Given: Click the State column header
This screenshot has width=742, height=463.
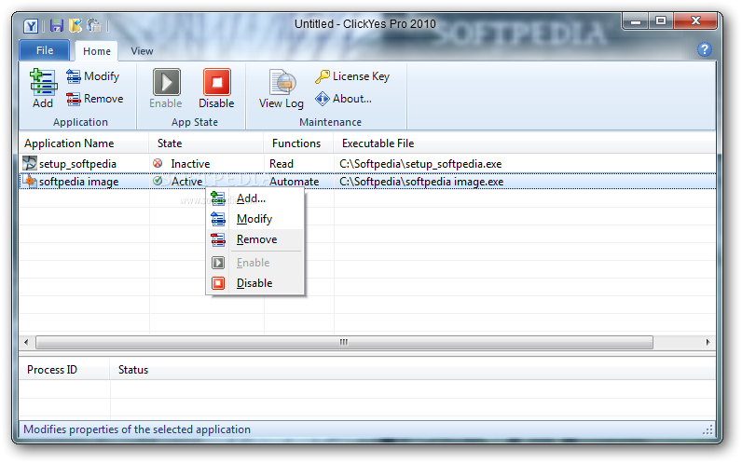Looking at the screenshot, I should click(206, 143).
